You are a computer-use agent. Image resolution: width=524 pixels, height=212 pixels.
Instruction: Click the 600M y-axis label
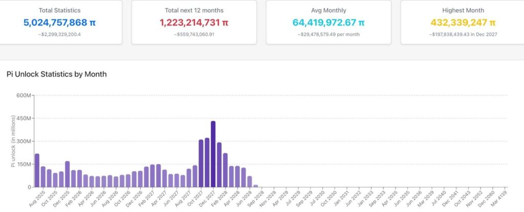pos(24,96)
